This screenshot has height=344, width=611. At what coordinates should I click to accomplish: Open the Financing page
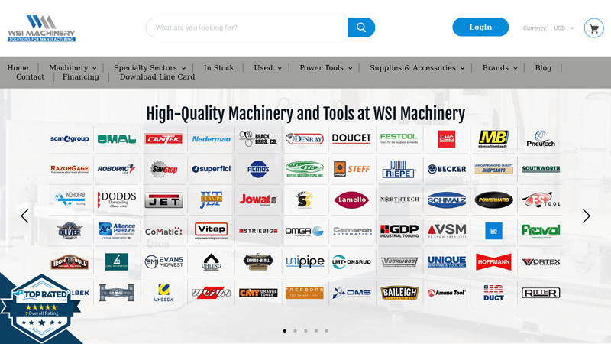(81, 77)
